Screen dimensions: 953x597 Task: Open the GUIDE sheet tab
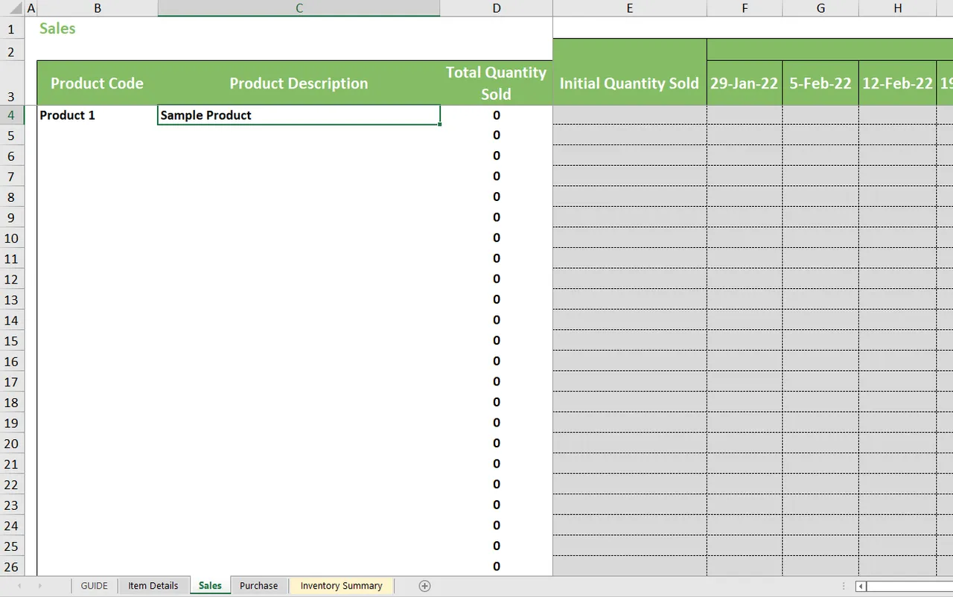click(95, 586)
